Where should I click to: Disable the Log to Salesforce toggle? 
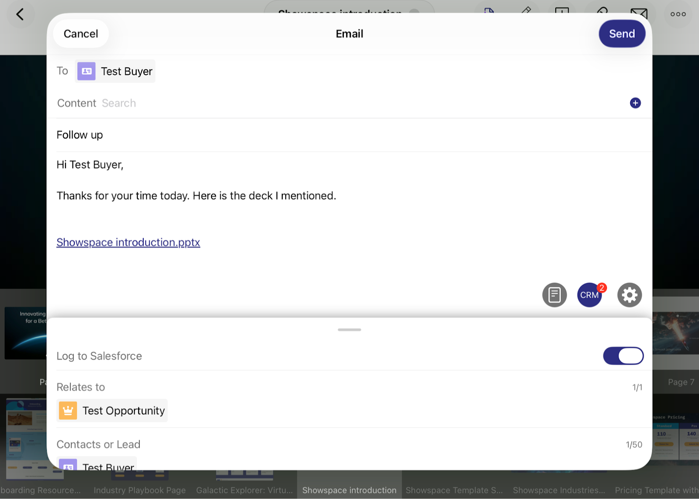click(623, 356)
